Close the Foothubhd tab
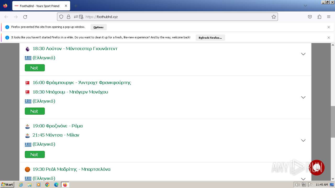This screenshot has width=335, height=188. point(66,6)
